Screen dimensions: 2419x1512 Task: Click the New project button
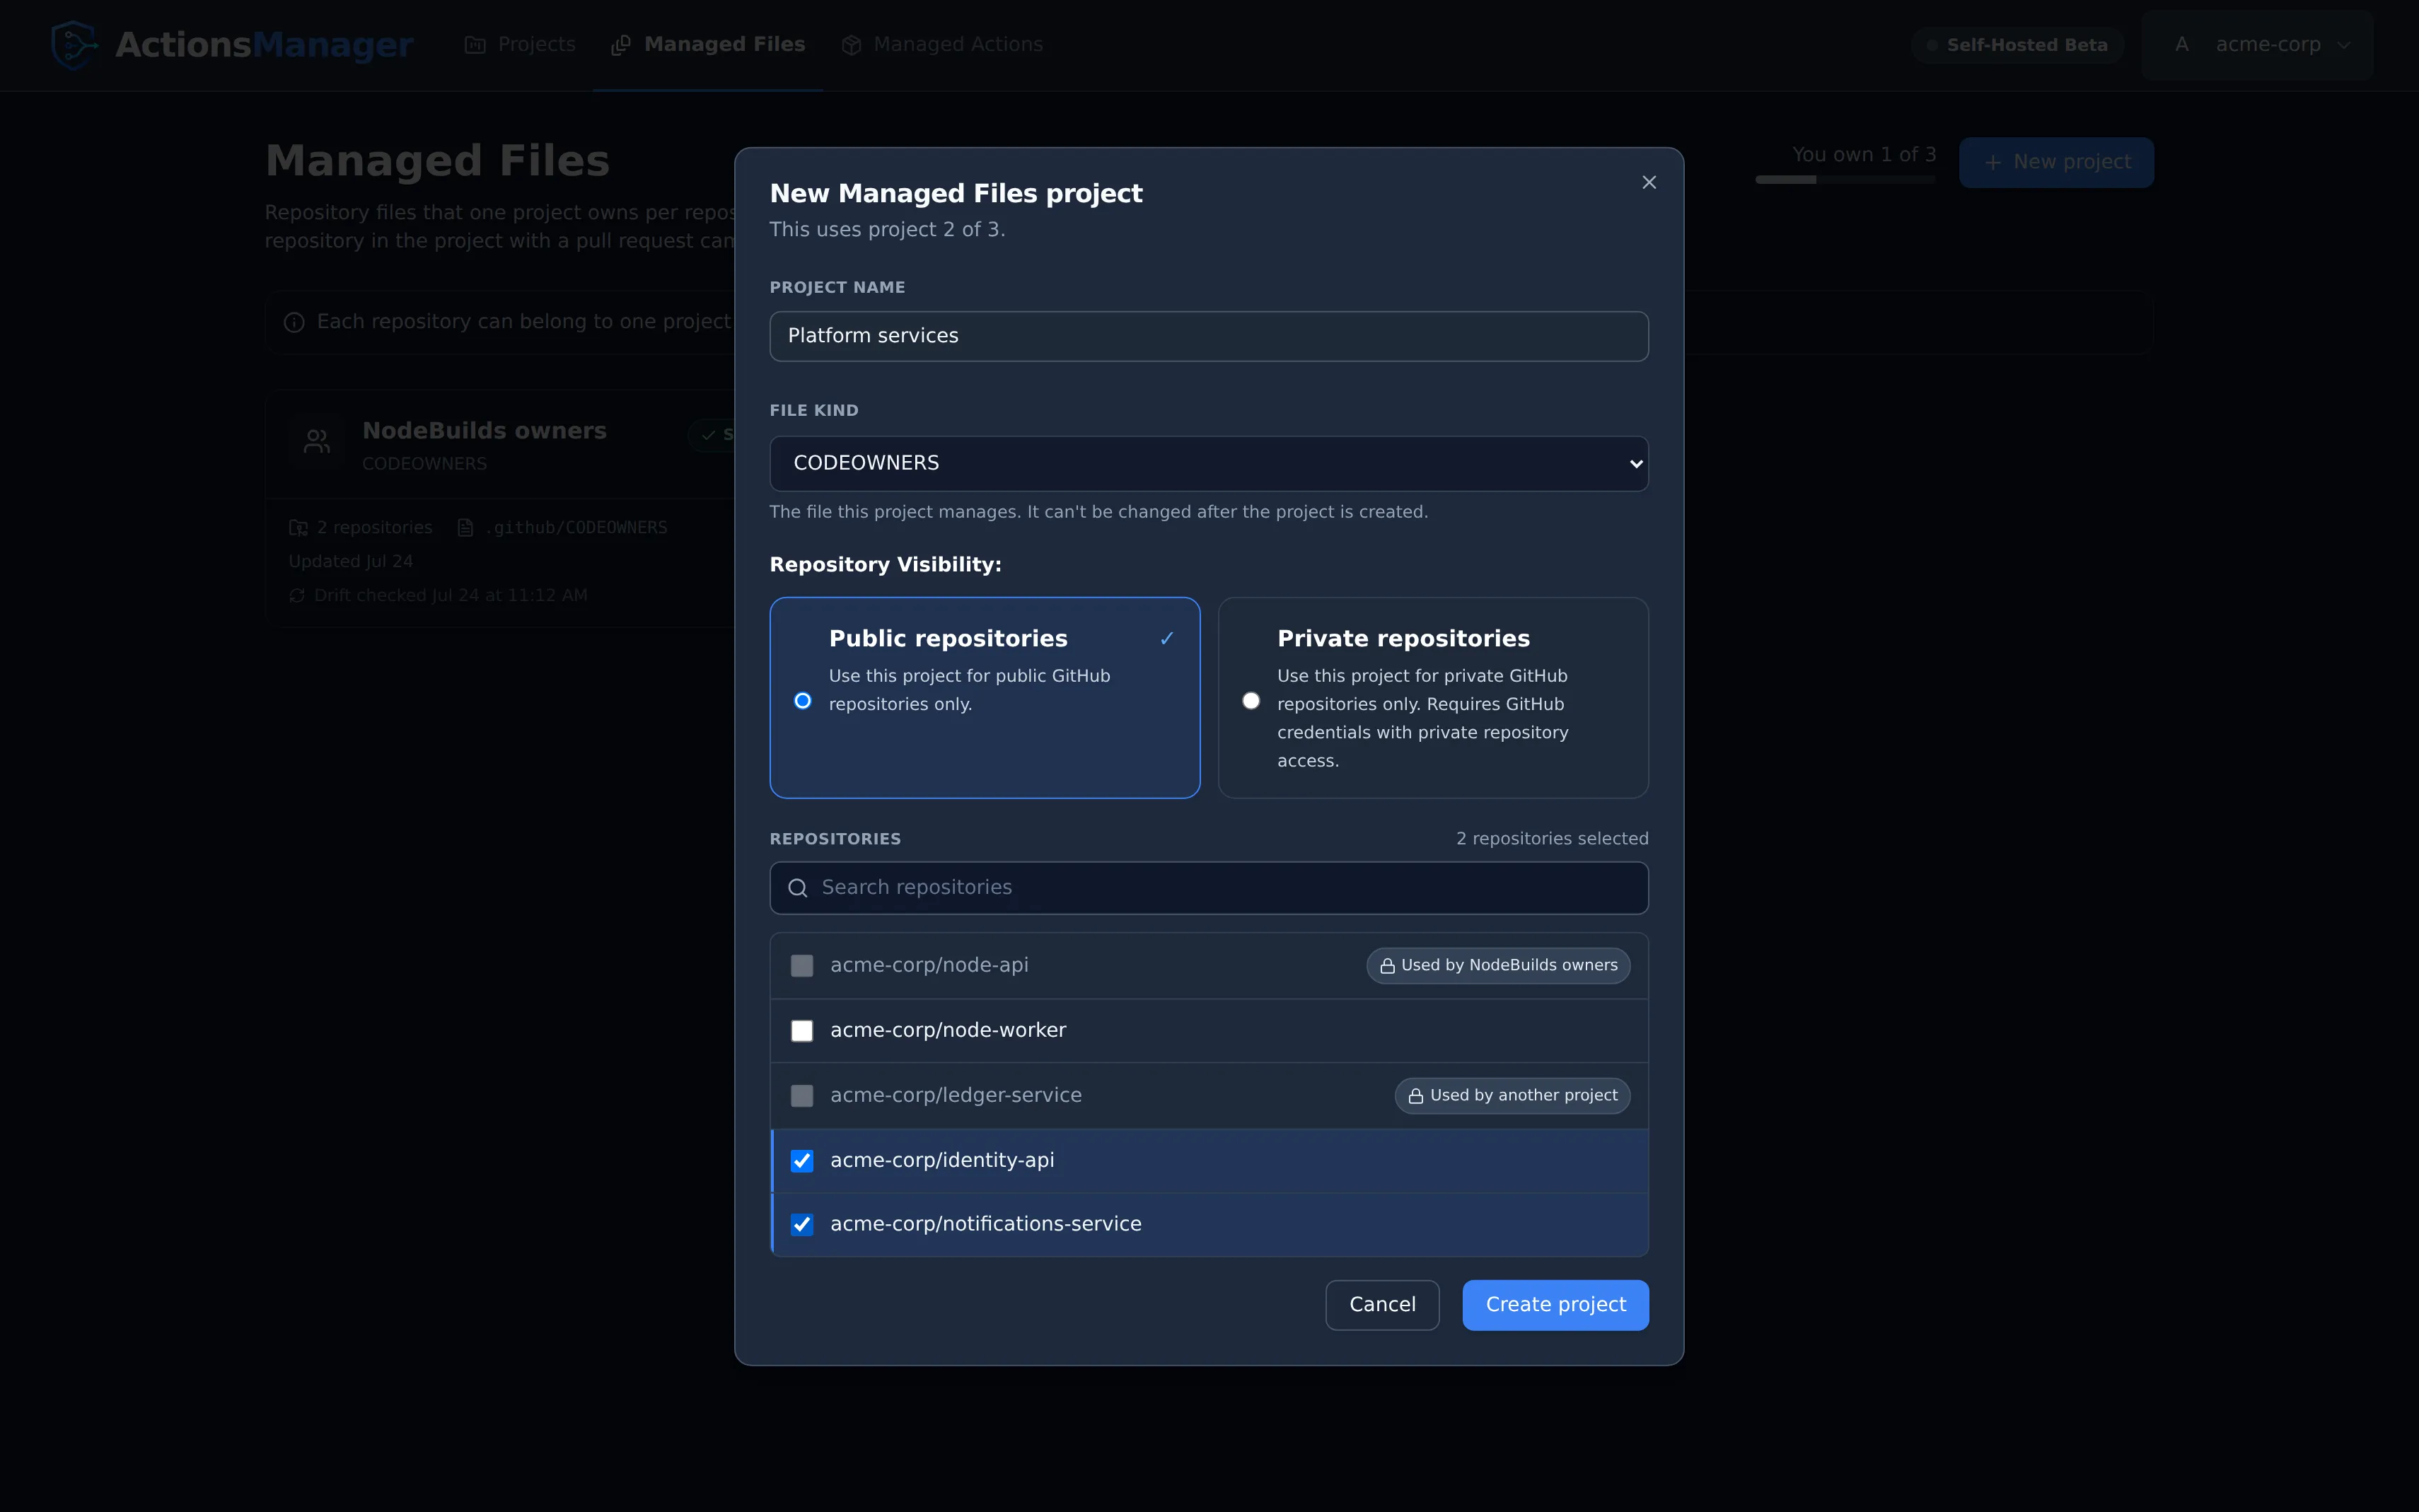click(2056, 162)
